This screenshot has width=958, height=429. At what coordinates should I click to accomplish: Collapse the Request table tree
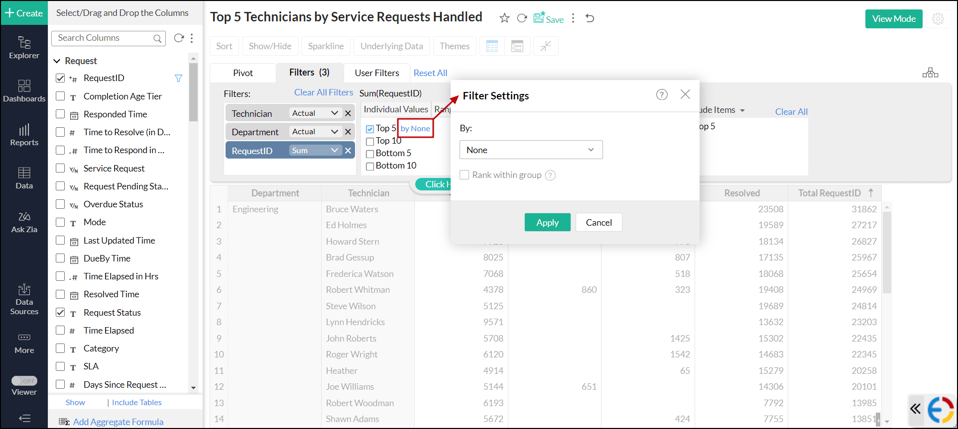(x=57, y=61)
